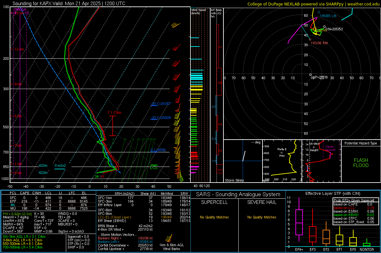
Task: Click the 'Sounding for KAPX Valid' title text
Action: [39, 4]
